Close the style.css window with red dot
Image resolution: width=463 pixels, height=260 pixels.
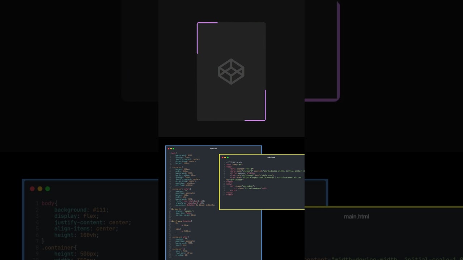(169, 148)
